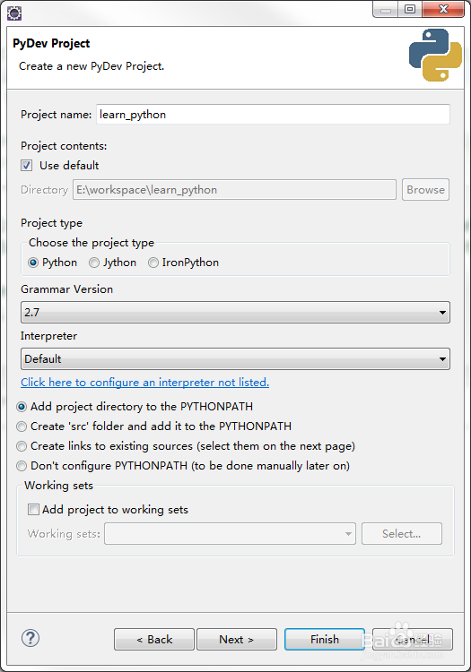Image resolution: width=471 pixels, height=672 pixels.
Task: Go to next page with Next button
Action: tap(236, 640)
